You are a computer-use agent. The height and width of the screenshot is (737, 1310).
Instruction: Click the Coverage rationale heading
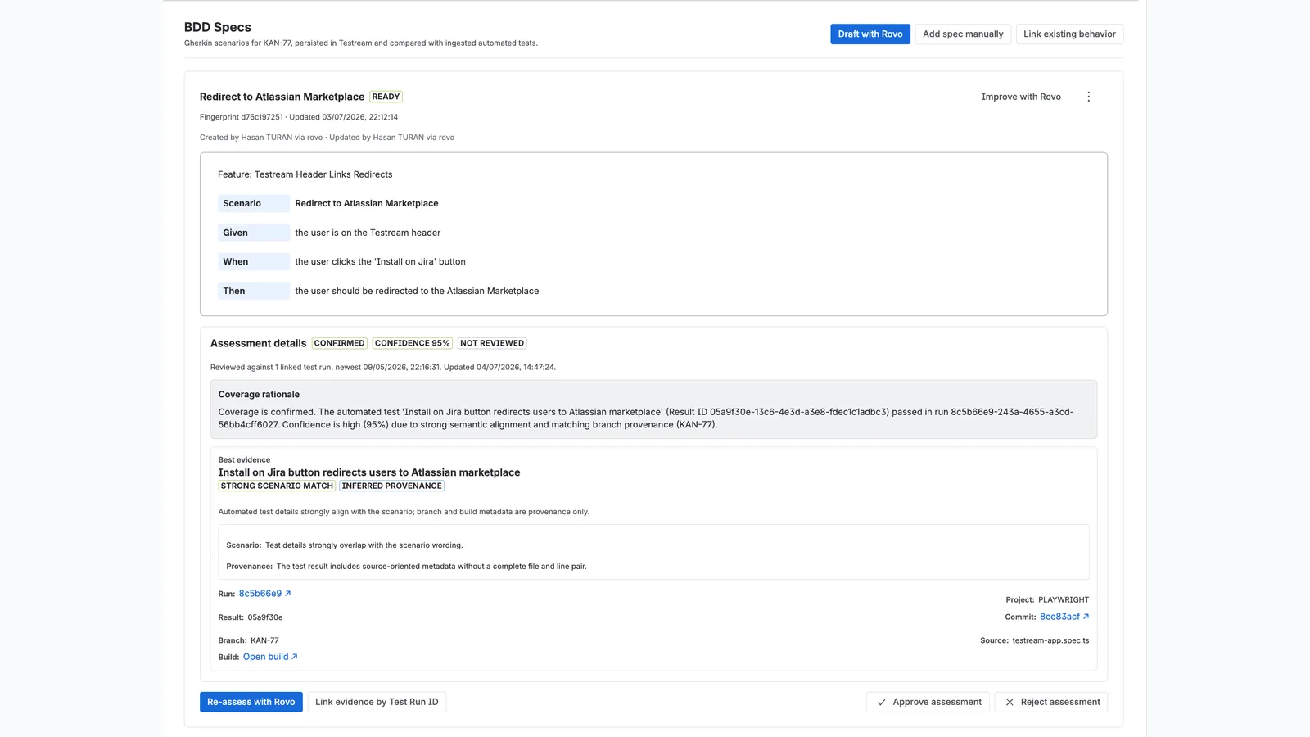click(259, 394)
